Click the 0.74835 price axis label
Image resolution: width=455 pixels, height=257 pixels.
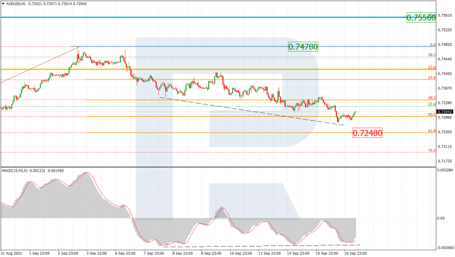click(x=446, y=45)
